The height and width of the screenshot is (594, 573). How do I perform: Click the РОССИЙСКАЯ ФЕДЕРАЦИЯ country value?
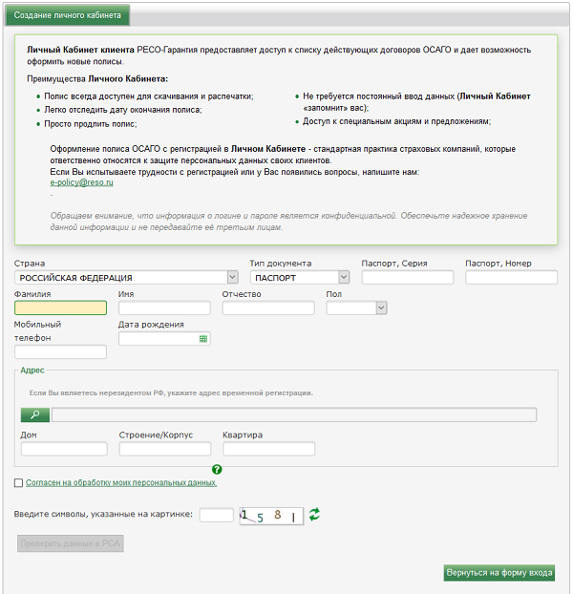(x=75, y=278)
